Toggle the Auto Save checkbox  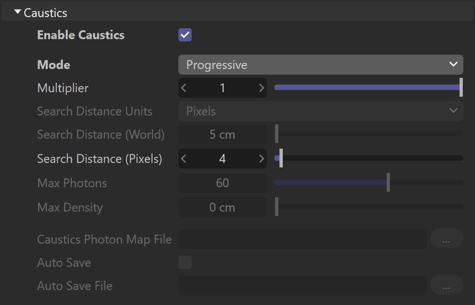(185, 262)
